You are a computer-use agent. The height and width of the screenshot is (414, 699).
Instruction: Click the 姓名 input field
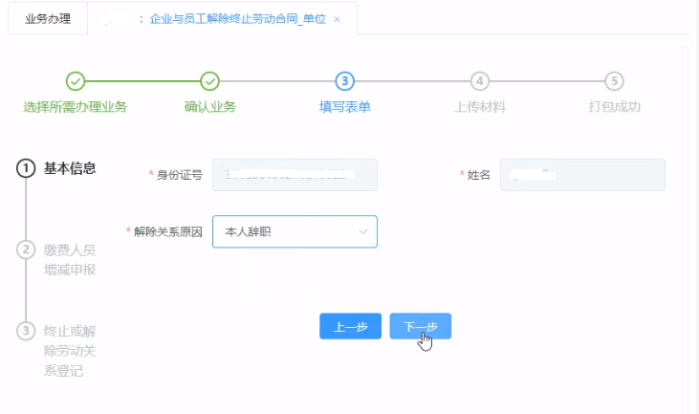click(x=581, y=175)
